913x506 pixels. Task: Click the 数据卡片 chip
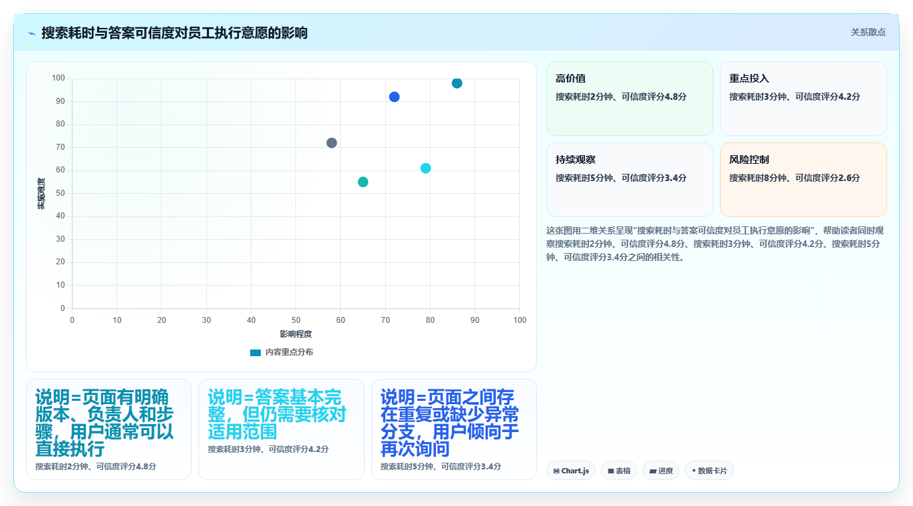pyautogui.click(x=709, y=471)
